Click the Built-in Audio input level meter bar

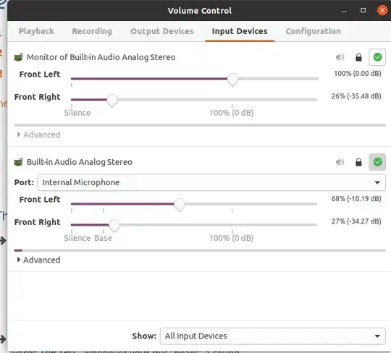point(200,250)
